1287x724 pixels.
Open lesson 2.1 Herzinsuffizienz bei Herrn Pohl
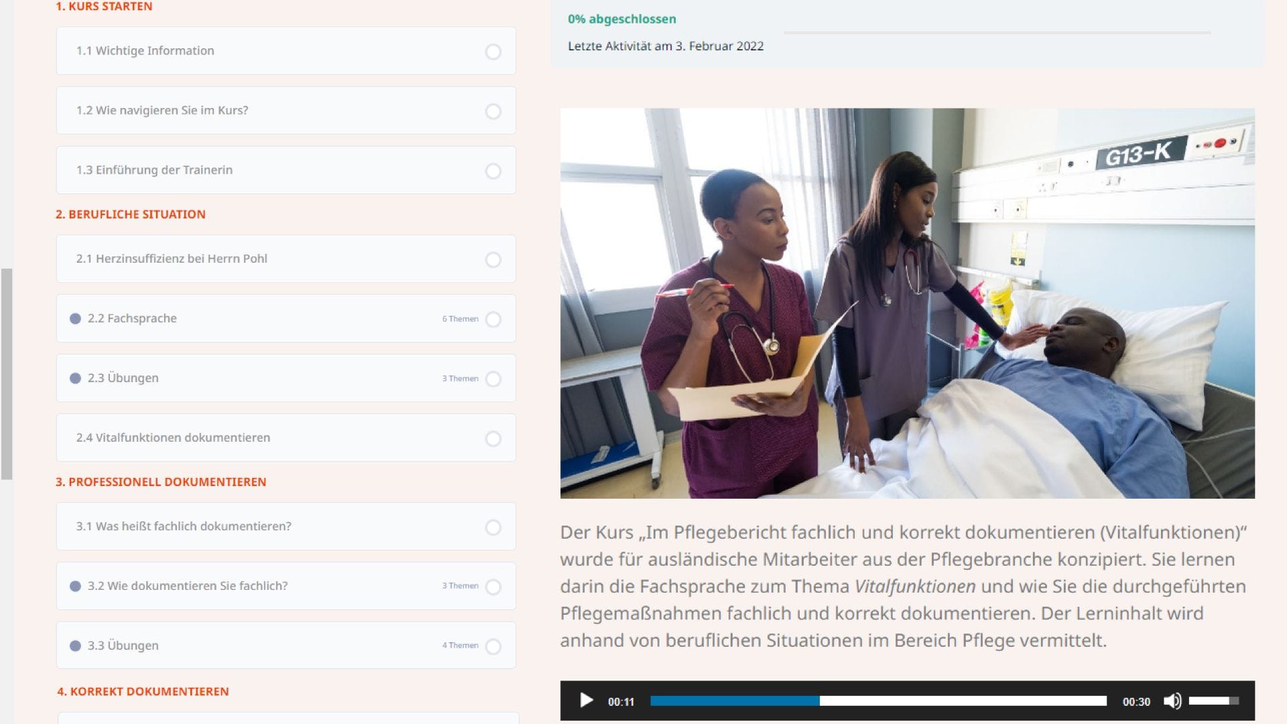pos(172,259)
